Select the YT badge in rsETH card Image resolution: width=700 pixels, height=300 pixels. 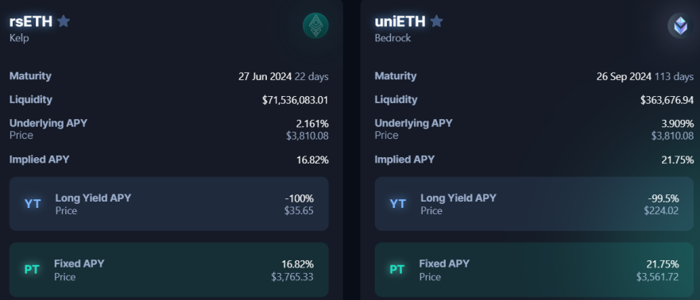coord(33,204)
